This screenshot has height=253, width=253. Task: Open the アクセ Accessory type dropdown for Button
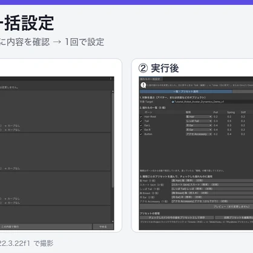(199, 134)
